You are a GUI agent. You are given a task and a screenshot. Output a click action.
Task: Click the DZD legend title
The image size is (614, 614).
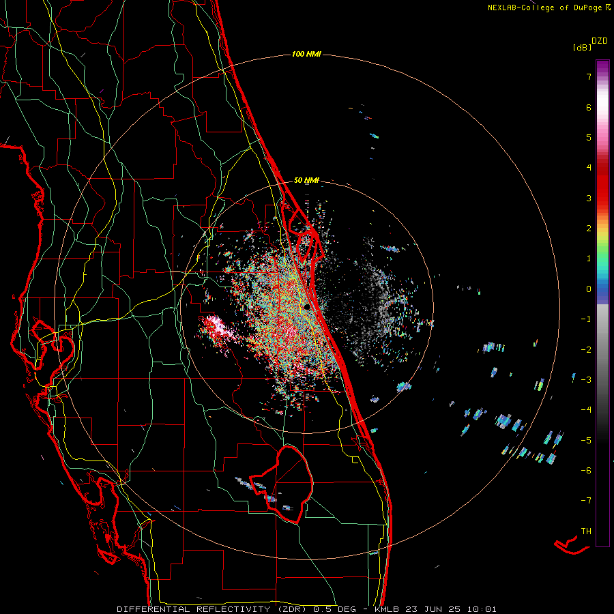click(600, 41)
